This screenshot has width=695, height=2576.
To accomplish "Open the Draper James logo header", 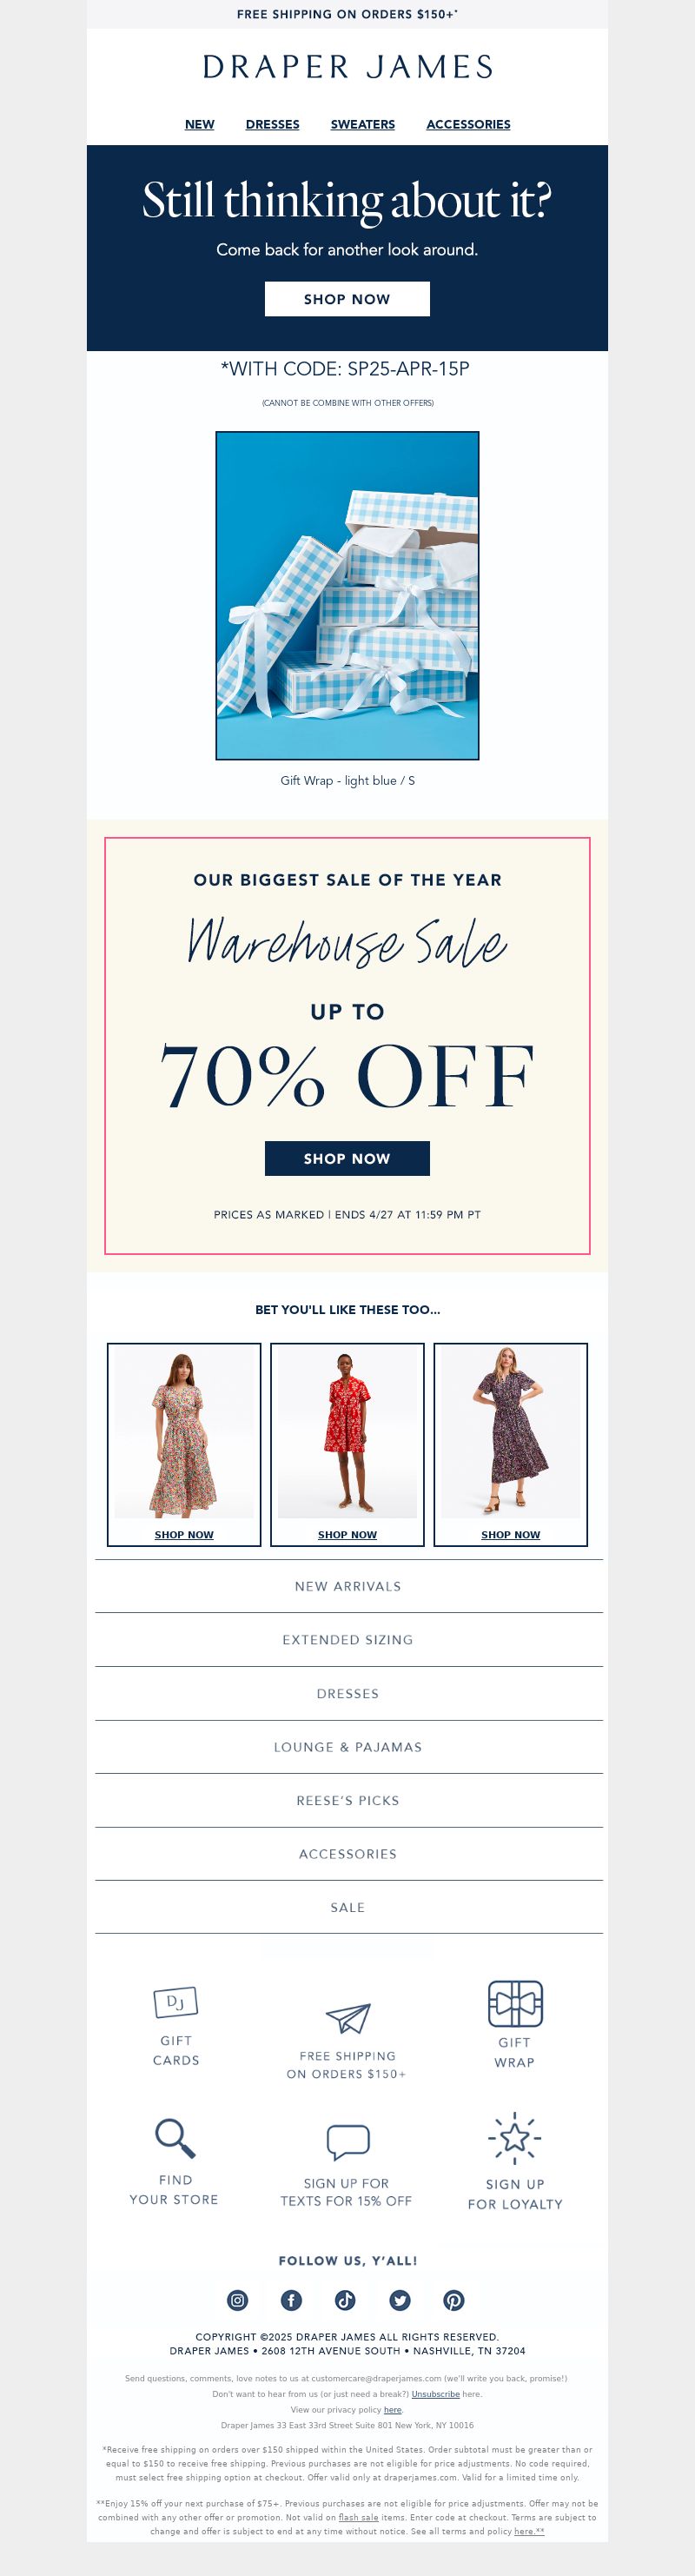I will [x=348, y=67].
